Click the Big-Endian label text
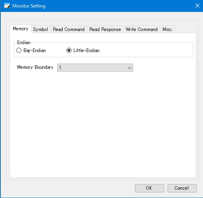Viewport: 203px width, 198px height. pyautogui.click(x=35, y=50)
